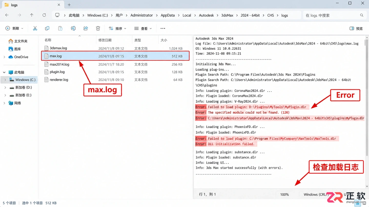Click the Rename icon in toolbar
This screenshot has width=369, height=207.
coord(73,28)
